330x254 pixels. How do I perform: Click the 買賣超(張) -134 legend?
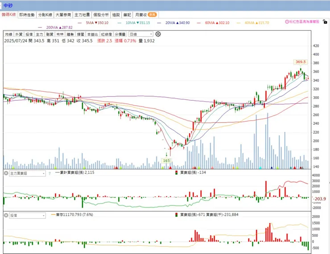coord(191,172)
